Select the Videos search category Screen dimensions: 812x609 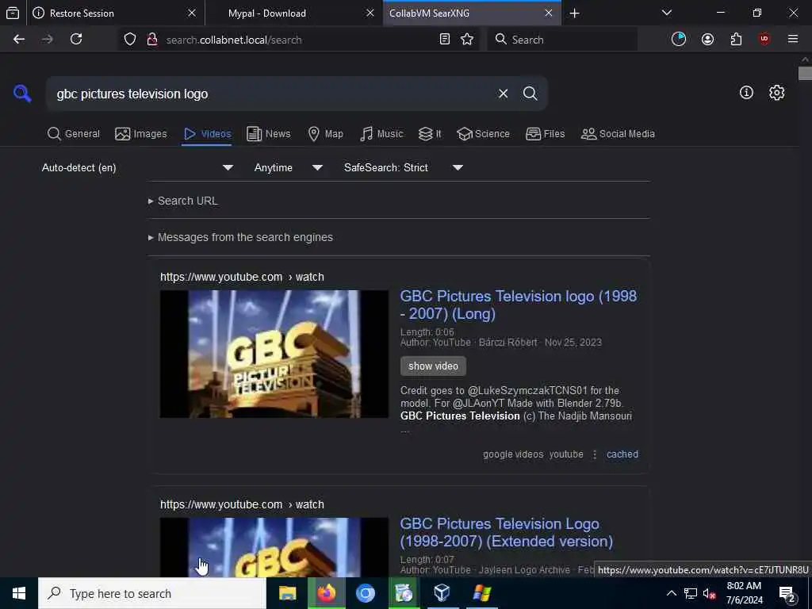[207, 134]
